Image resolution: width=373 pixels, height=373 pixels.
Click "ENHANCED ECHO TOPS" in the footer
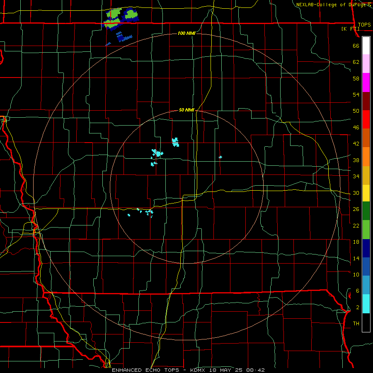pos(145,370)
